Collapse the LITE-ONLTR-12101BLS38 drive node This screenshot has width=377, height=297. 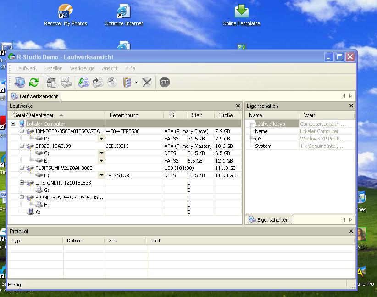coord(22,183)
